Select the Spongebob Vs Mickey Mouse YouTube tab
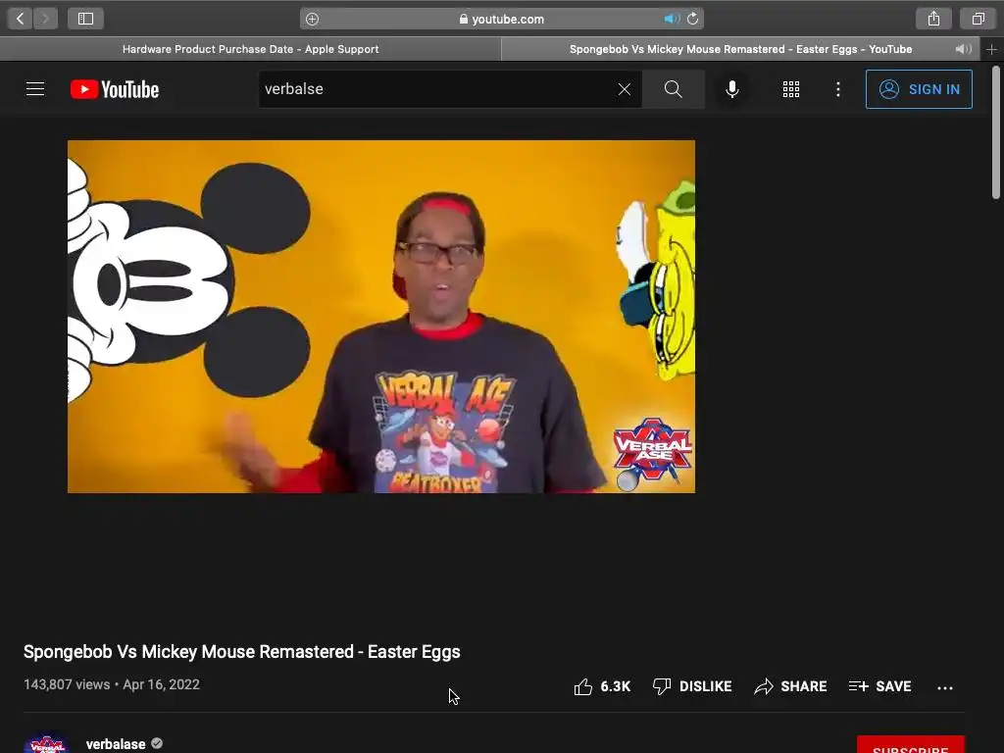The height and width of the screenshot is (753, 1004). click(741, 49)
